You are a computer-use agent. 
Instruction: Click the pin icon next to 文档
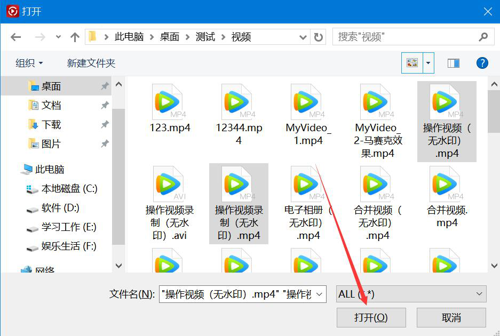point(105,105)
